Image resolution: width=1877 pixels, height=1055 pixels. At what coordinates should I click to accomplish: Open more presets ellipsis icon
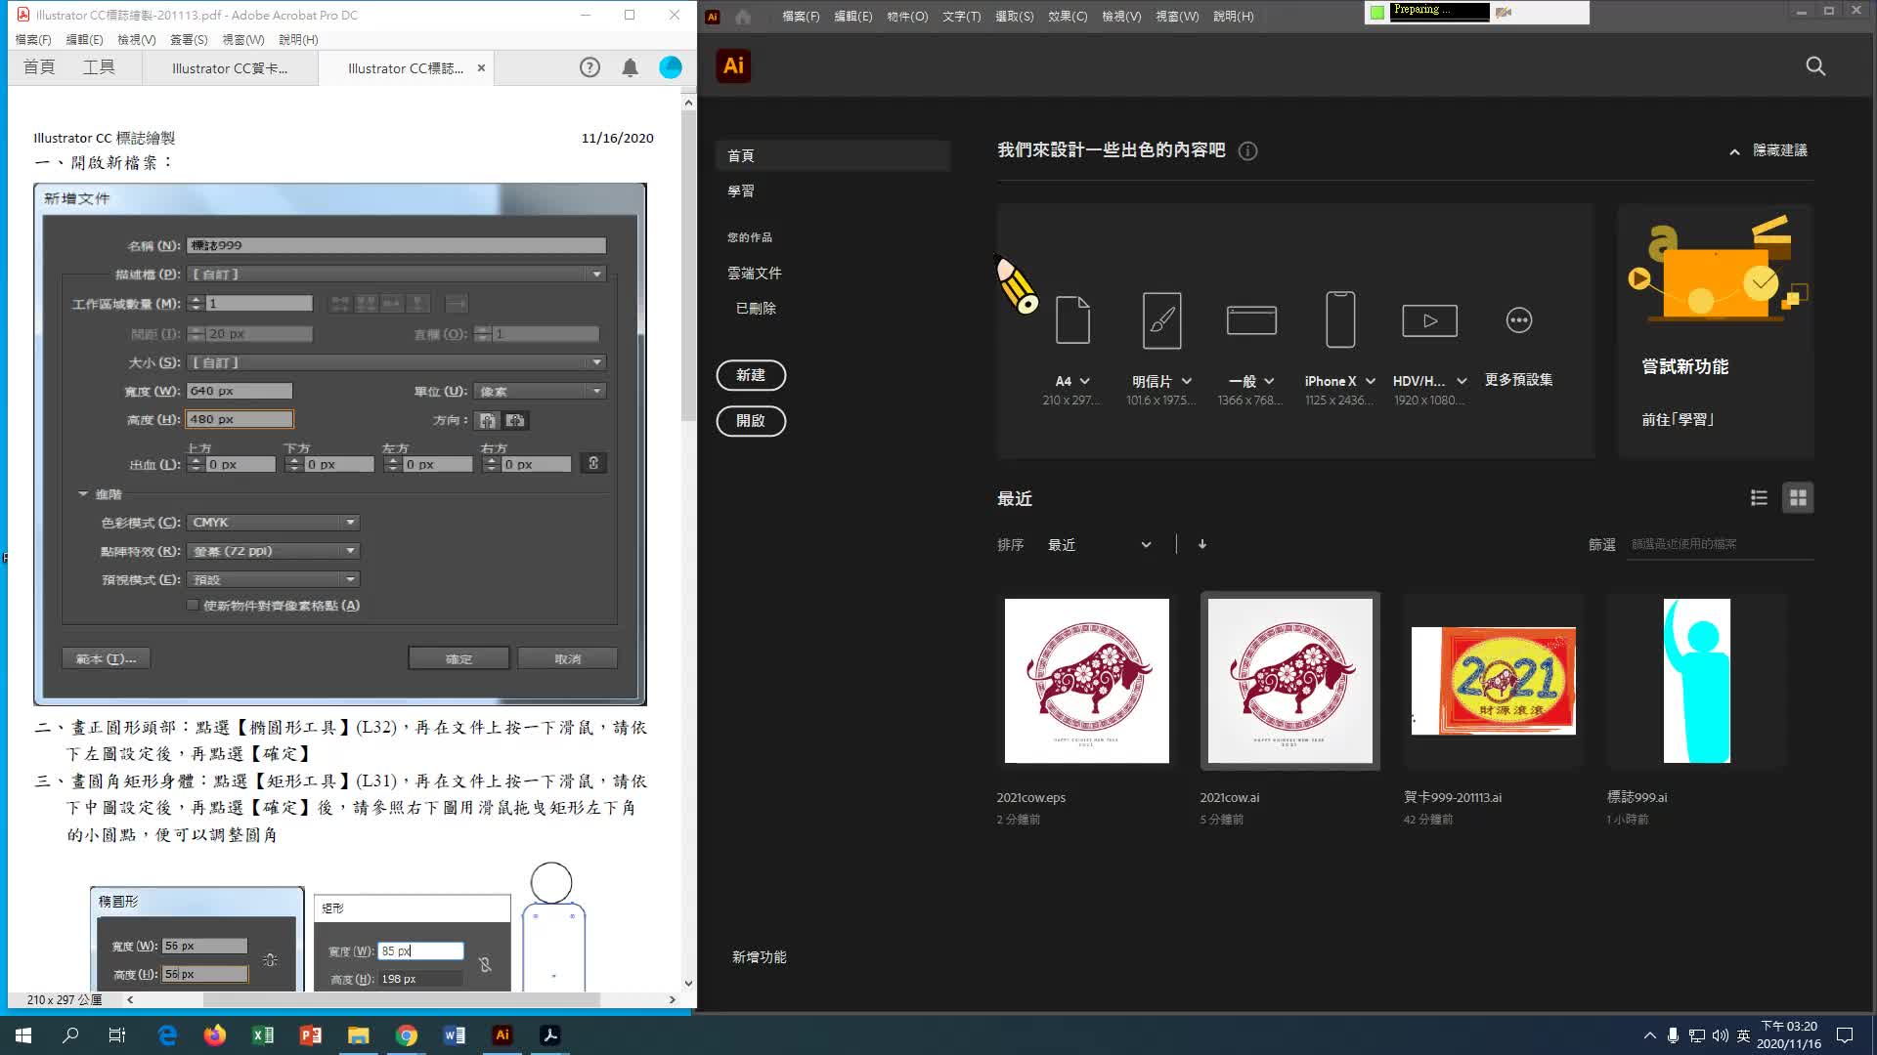(1518, 320)
